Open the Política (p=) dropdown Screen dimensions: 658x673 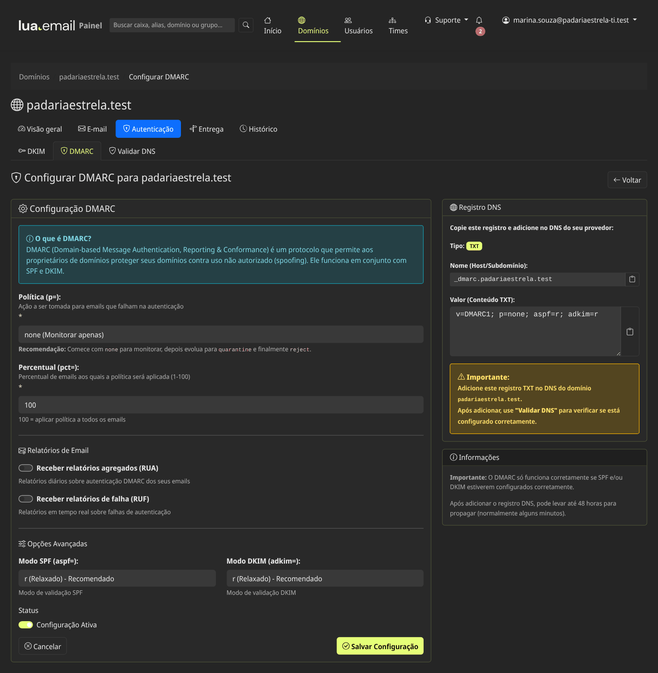click(x=221, y=334)
